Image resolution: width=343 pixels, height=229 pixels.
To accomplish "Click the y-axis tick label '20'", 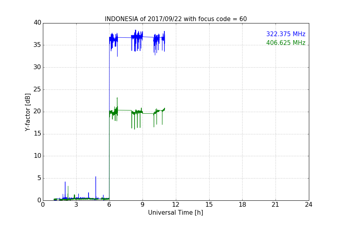I will 37,112.
